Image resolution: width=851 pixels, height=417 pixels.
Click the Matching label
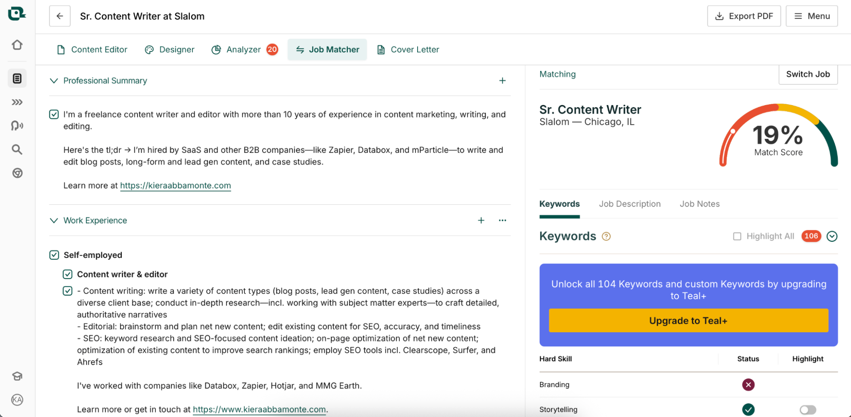557,74
